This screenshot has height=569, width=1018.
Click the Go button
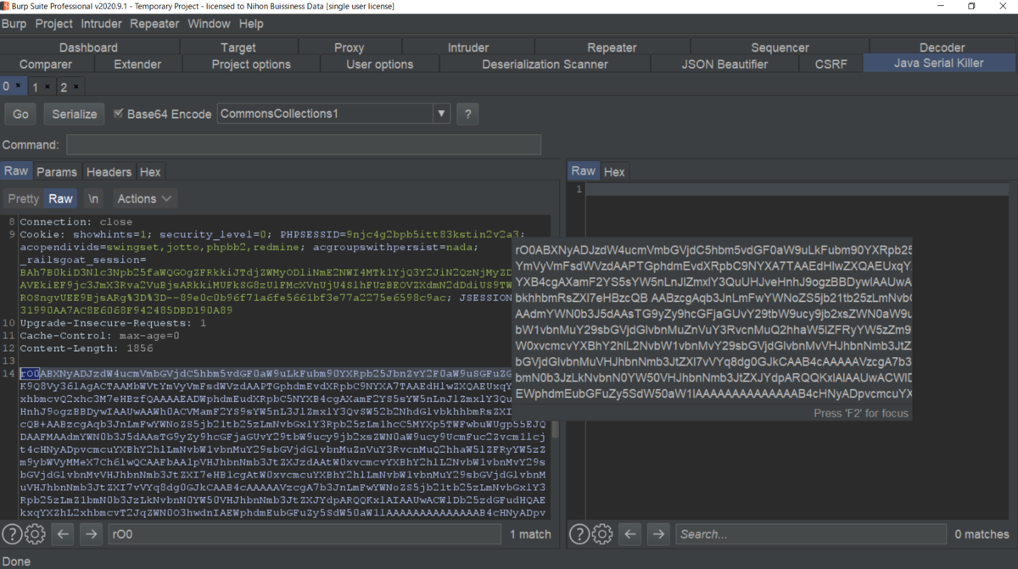click(x=20, y=114)
